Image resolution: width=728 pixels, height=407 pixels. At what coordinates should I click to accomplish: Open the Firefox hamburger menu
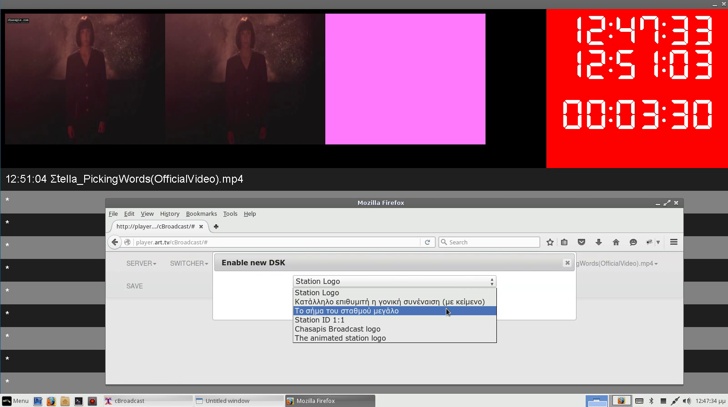674,242
